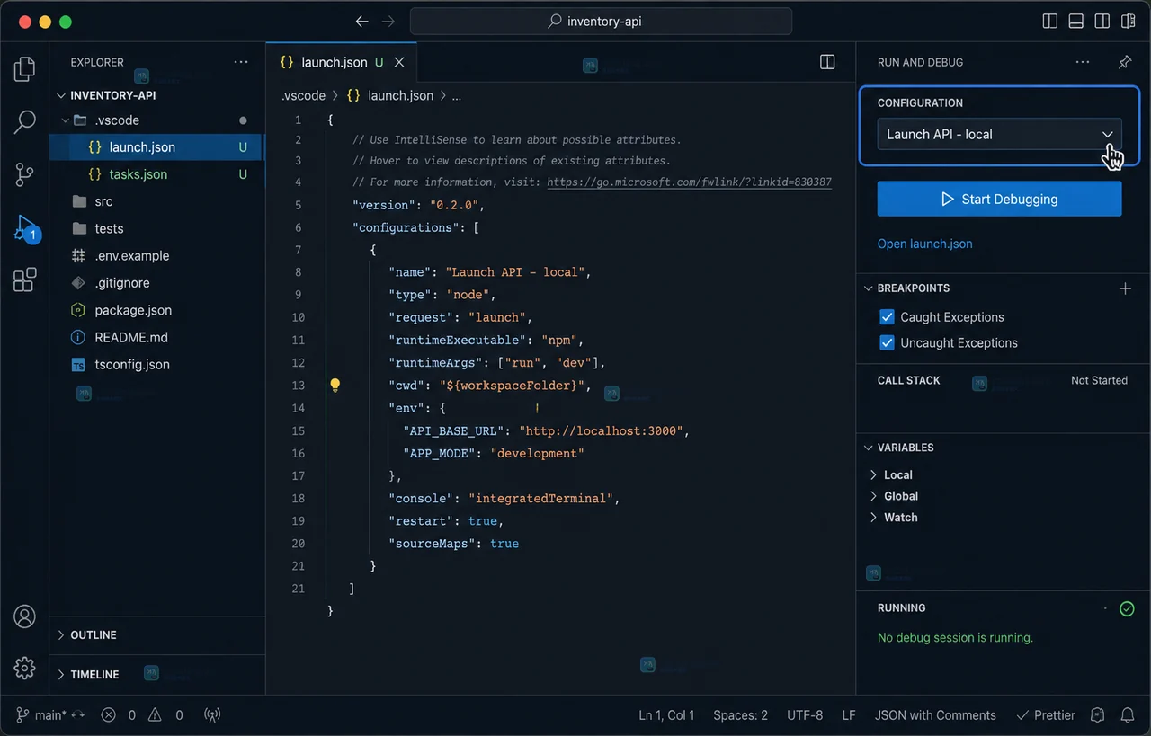Viewport: 1151px width, 736px height.
Task: Toggle the bottom panel layout icon
Action: [x=1075, y=22]
